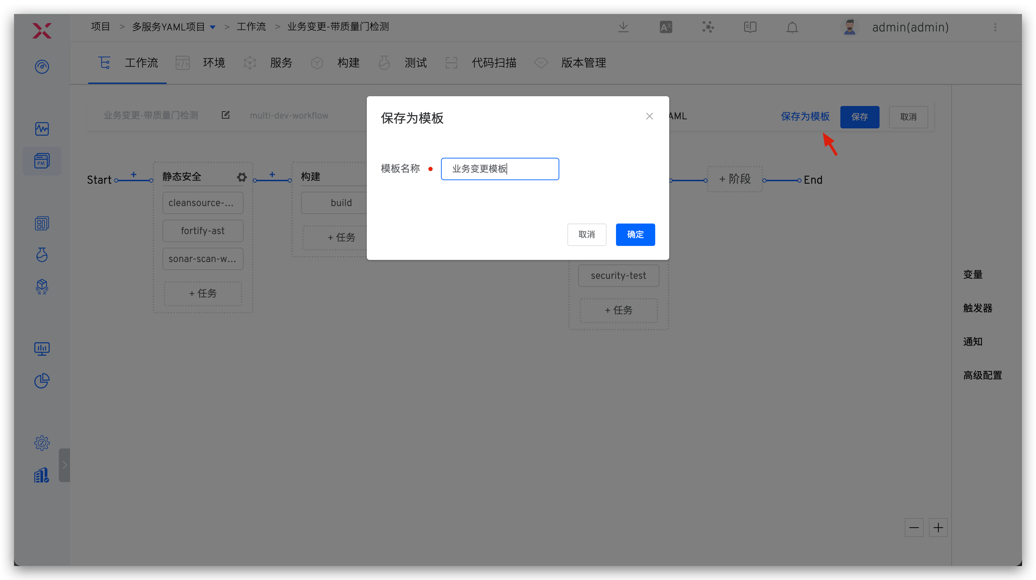
Task: Switch to the 测试 tab
Action: click(415, 63)
